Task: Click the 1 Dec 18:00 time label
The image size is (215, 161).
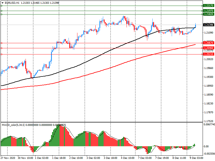Action: [59, 158]
